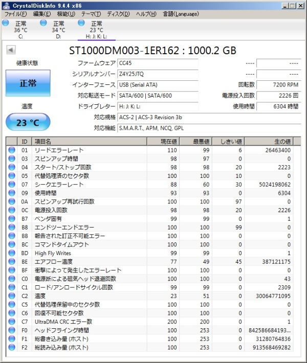Screen dimensions: 307x363
Task: Click the SATA/600 transfer mode field
Action: point(158,96)
